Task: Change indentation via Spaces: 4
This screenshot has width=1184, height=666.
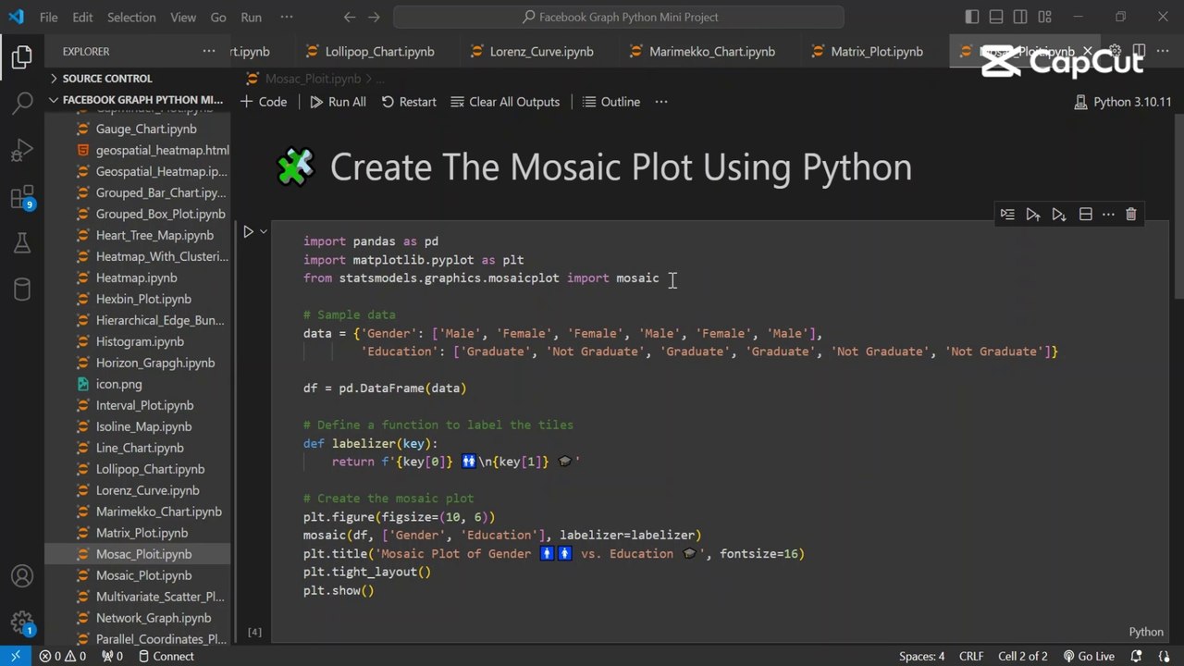Action: pos(921,657)
